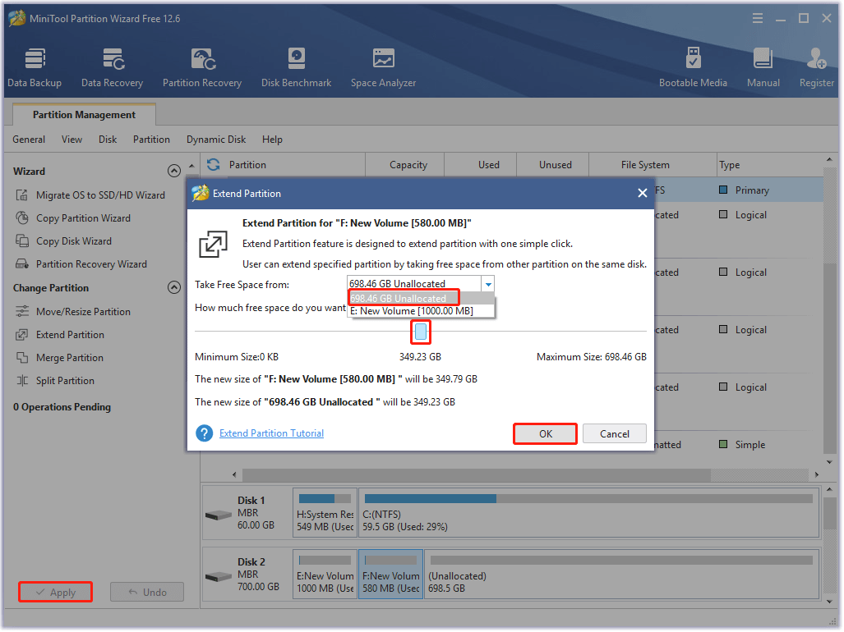Select the Disk 2 drive icon
844x632 pixels.
tap(219, 577)
